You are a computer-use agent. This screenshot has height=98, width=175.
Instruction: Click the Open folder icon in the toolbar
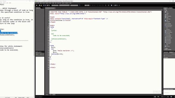(41, 5)
